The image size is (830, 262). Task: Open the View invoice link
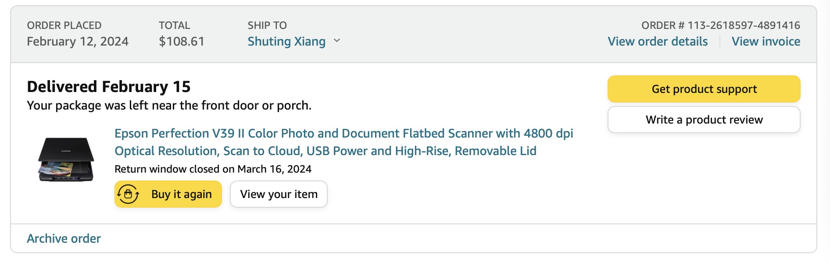coord(766,42)
